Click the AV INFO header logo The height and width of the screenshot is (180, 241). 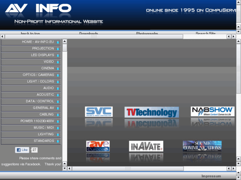(x=38, y=9)
